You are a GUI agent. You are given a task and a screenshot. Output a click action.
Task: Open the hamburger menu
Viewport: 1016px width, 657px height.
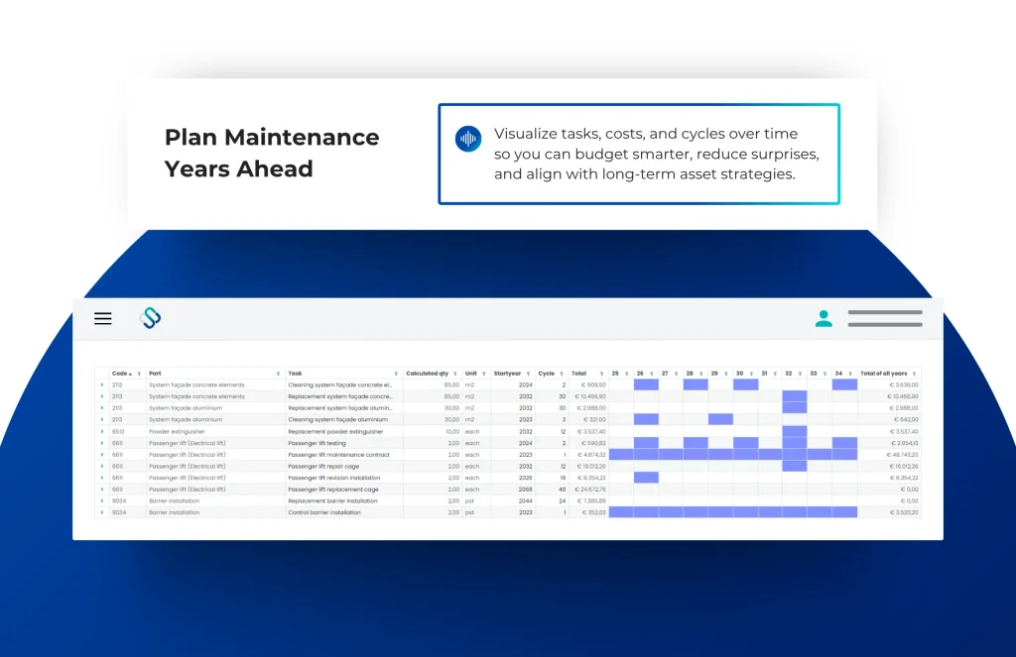click(103, 318)
